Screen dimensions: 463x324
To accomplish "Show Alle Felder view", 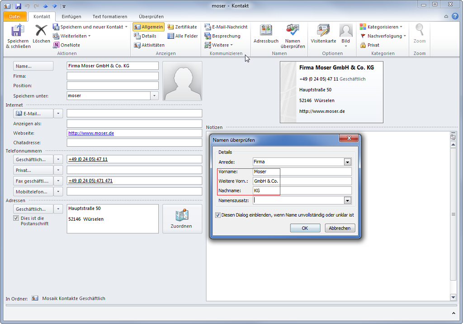I will [x=183, y=36].
